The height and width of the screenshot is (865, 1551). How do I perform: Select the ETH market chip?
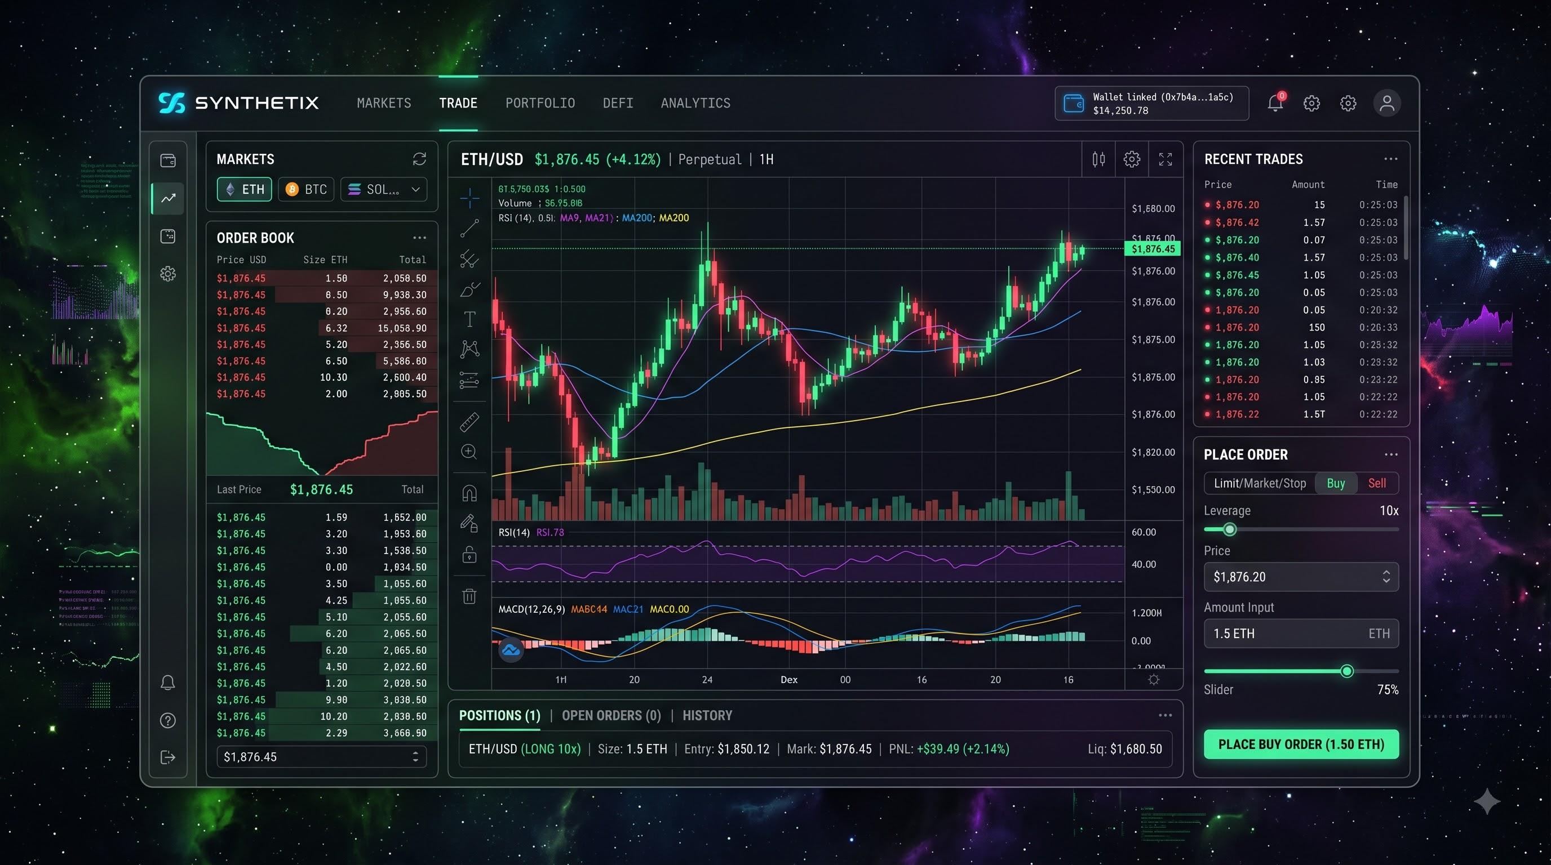click(x=245, y=189)
